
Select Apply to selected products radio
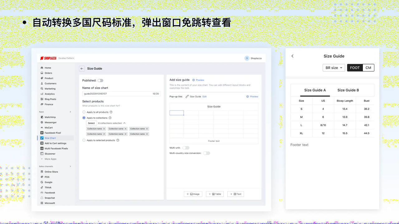pyautogui.click(x=84, y=140)
